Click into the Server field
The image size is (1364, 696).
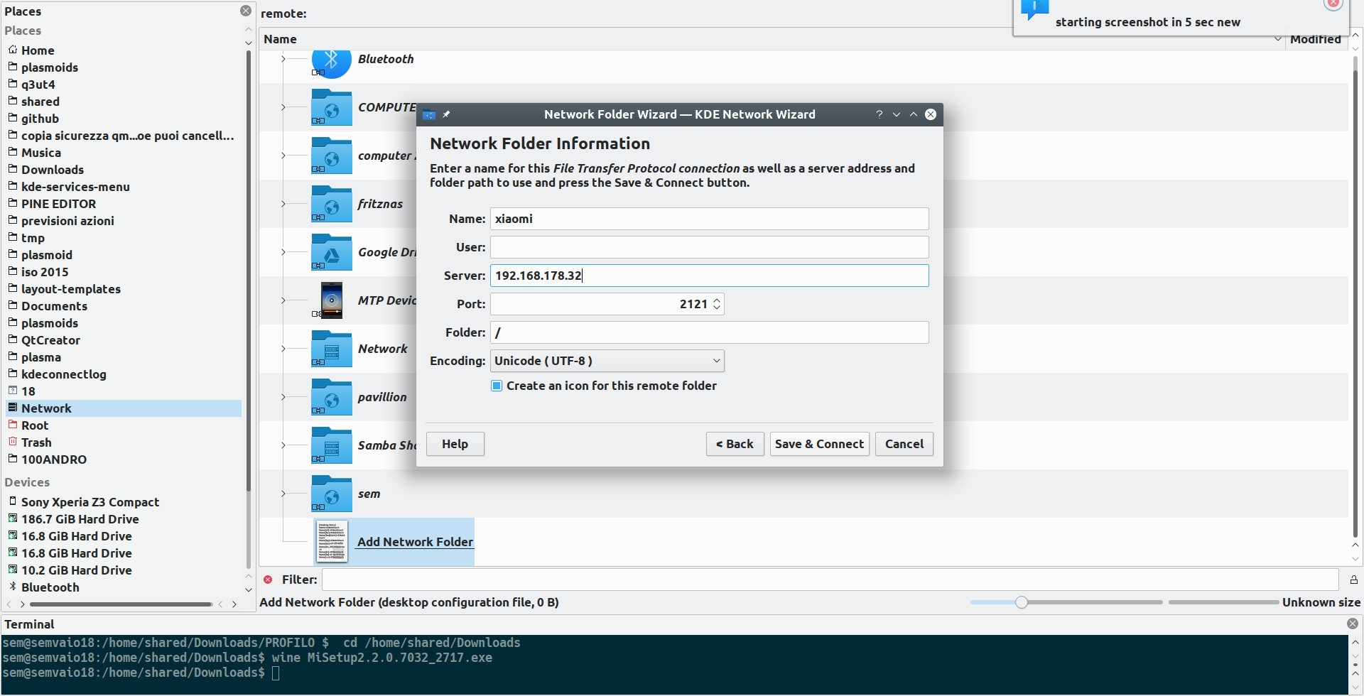709,276
